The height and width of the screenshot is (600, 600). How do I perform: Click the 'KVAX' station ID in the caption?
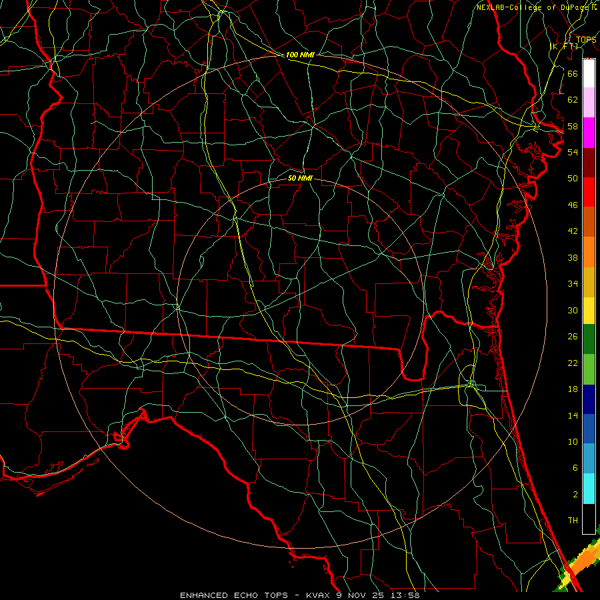click(319, 595)
